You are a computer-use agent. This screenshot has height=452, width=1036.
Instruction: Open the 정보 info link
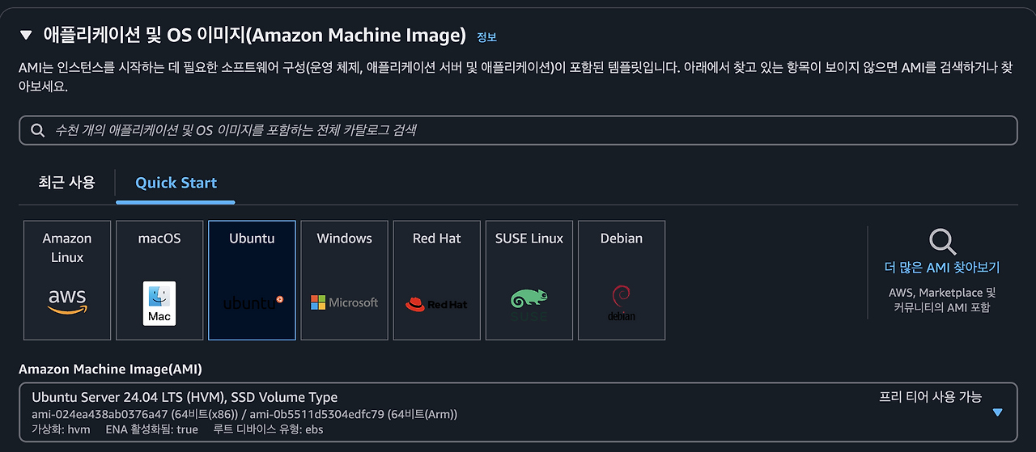tap(486, 37)
